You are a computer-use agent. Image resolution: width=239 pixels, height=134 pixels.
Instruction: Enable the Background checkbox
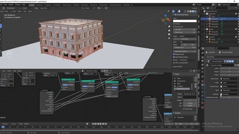pos(174,26)
